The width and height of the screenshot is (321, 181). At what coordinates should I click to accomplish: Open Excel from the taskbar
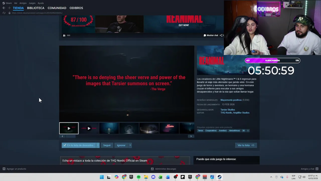(160, 177)
